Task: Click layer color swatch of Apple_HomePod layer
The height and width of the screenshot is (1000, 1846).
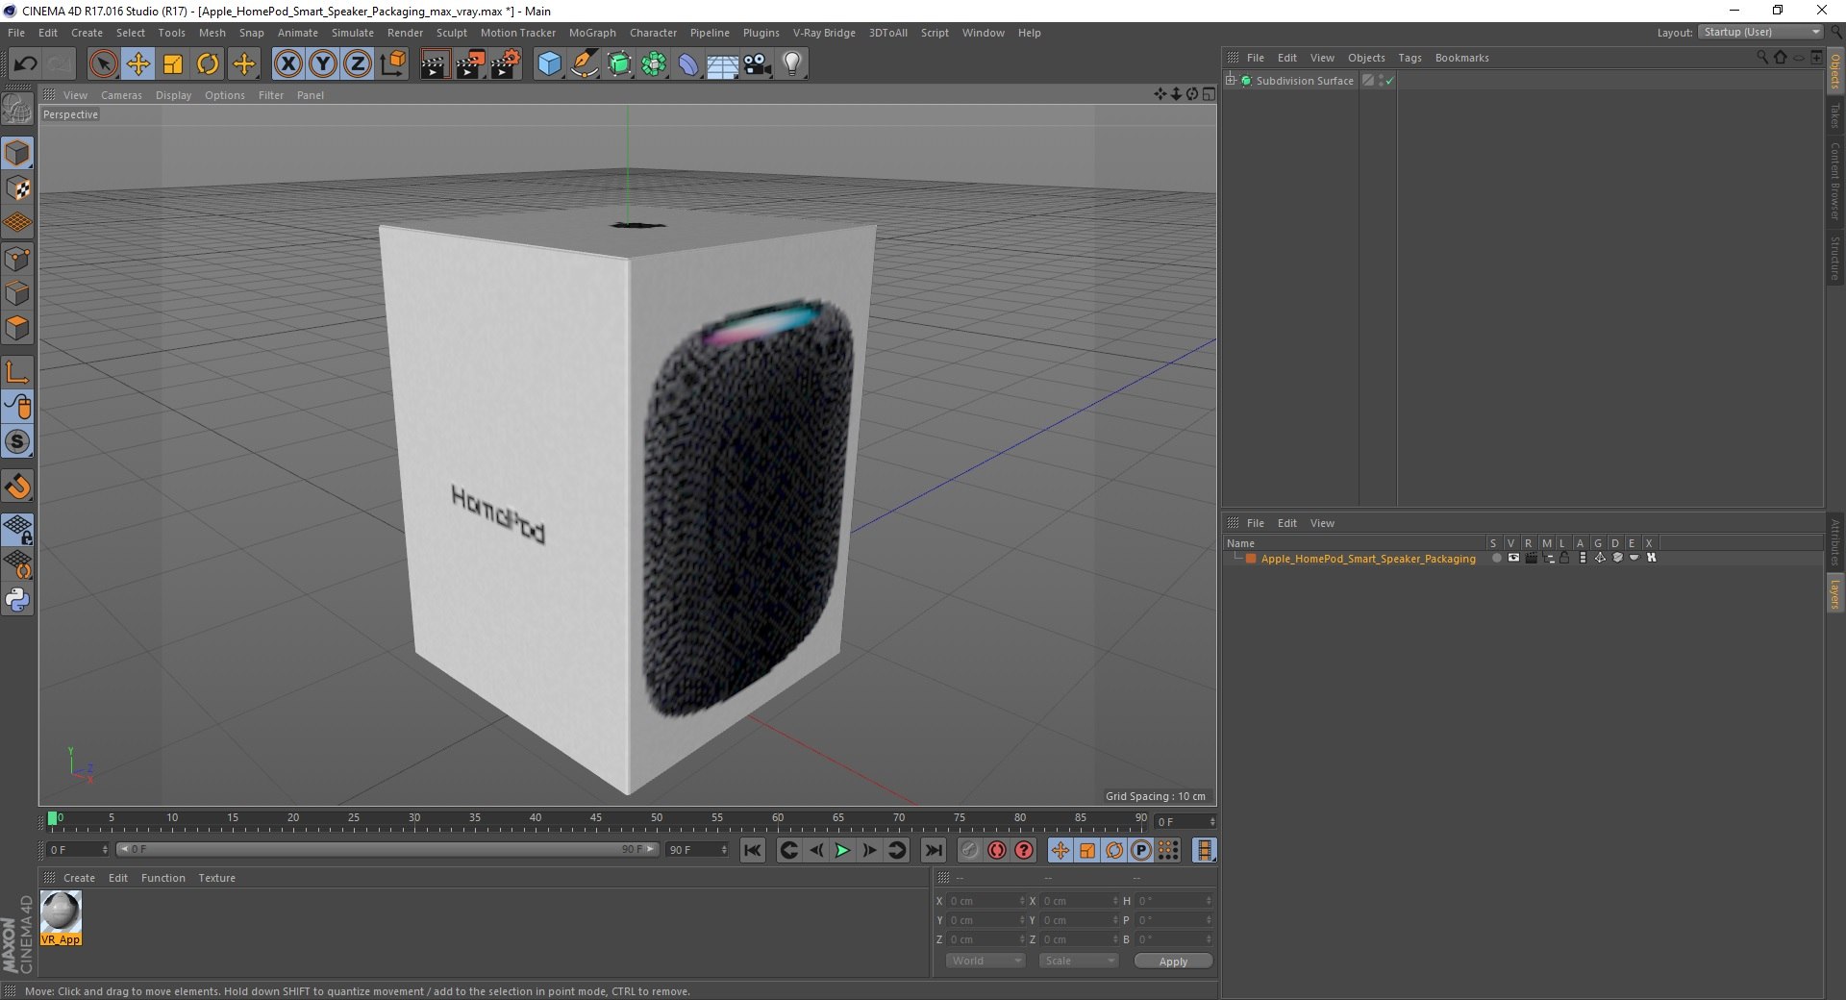Action: (1251, 558)
